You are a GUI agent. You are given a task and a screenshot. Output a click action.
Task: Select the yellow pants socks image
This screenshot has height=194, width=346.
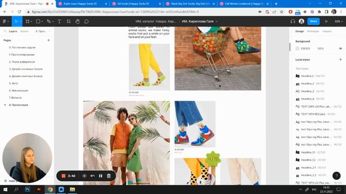point(149,67)
